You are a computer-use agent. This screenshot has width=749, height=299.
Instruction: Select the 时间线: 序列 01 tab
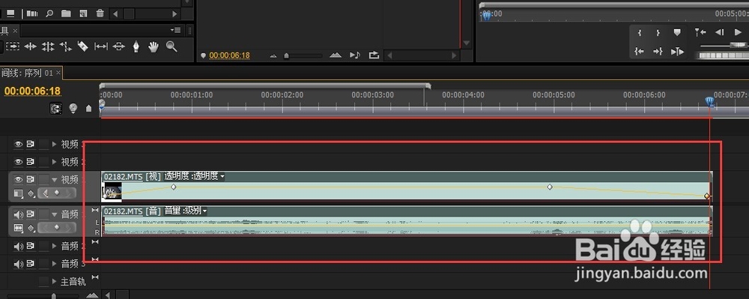coord(27,73)
